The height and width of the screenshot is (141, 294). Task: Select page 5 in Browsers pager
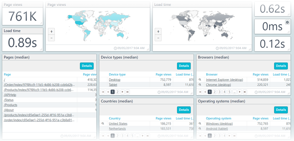(x=229, y=92)
